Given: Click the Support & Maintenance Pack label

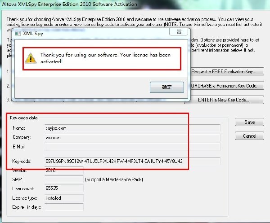Looking at the screenshot, I should tap(114, 179).
